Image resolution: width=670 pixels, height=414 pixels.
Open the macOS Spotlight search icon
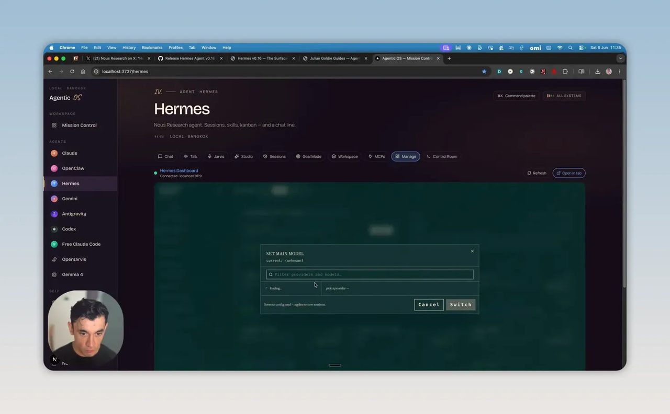(x=571, y=48)
